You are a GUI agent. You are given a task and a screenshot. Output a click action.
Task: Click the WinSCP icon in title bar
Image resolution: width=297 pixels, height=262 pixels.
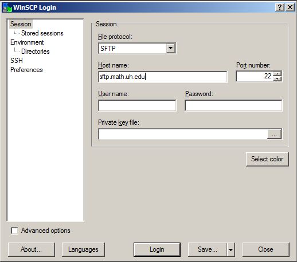[x=7, y=7]
